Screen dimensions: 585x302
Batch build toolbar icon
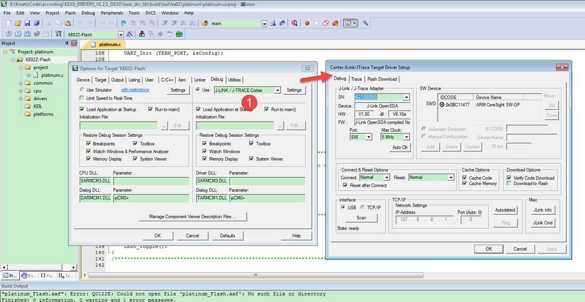tap(36, 34)
